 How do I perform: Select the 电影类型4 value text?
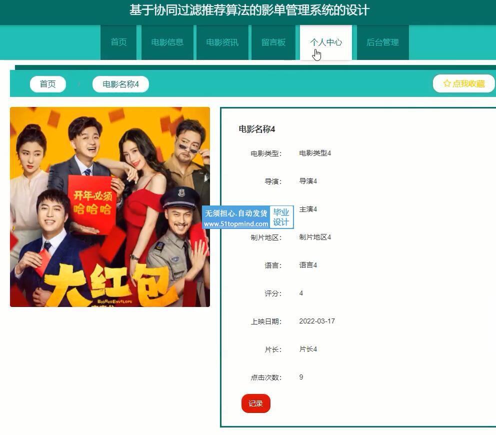pyautogui.click(x=315, y=153)
